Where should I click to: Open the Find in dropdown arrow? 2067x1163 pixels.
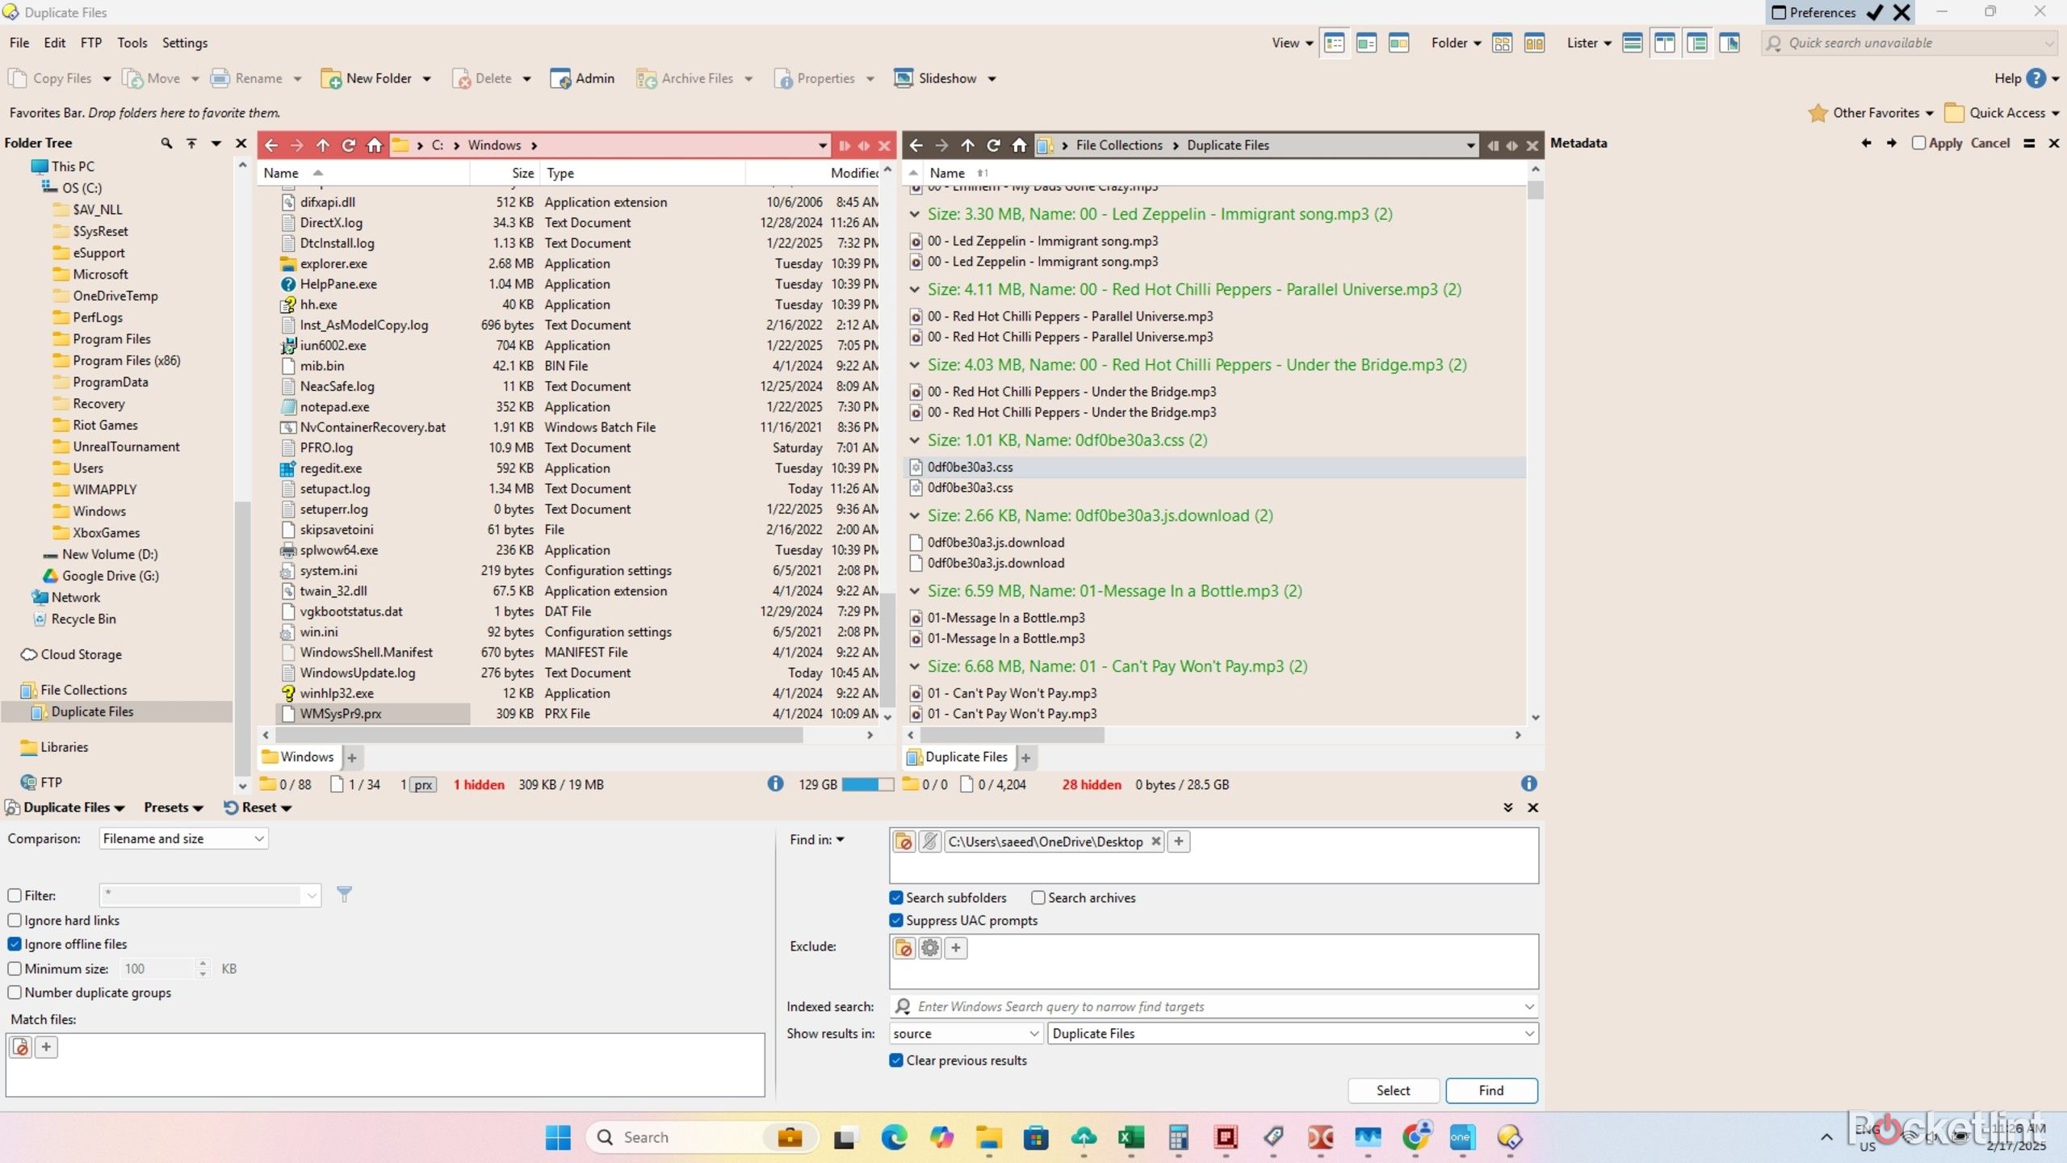841,840
